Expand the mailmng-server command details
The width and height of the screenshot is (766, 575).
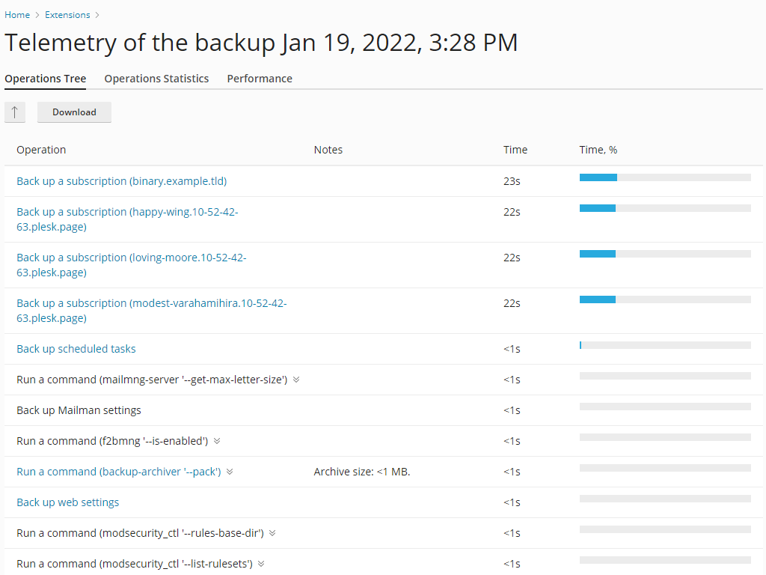tap(296, 380)
